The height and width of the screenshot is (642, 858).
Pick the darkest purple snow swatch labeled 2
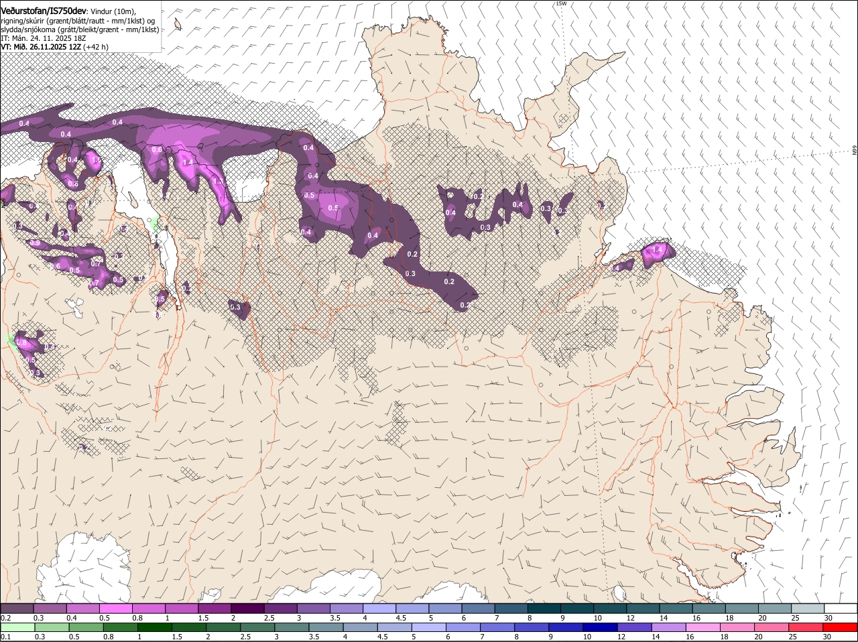[x=248, y=608]
